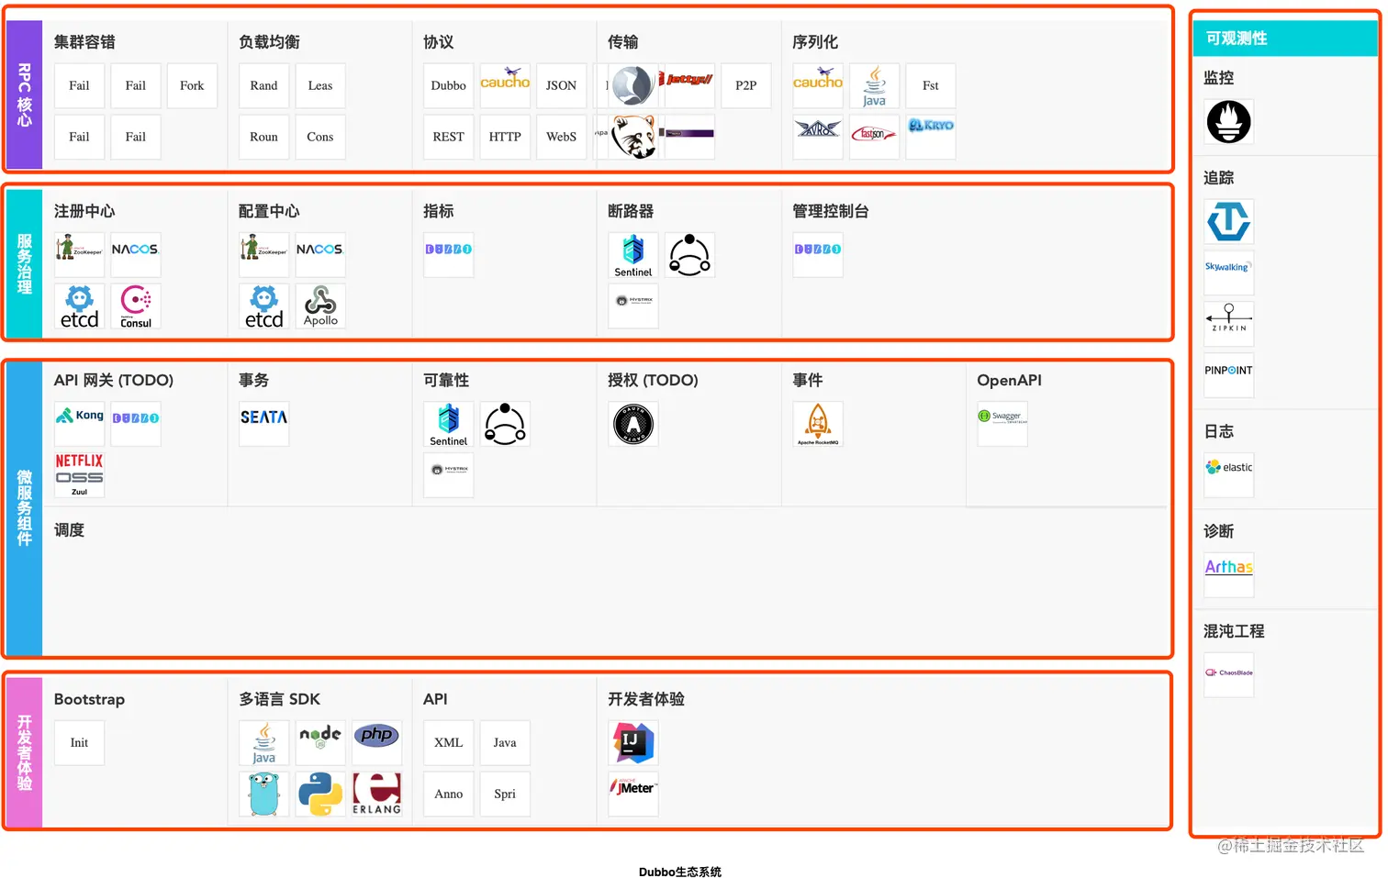Select the etcd logo in 注册中心
Viewport: 1388px width, 878px height.
(x=80, y=306)
